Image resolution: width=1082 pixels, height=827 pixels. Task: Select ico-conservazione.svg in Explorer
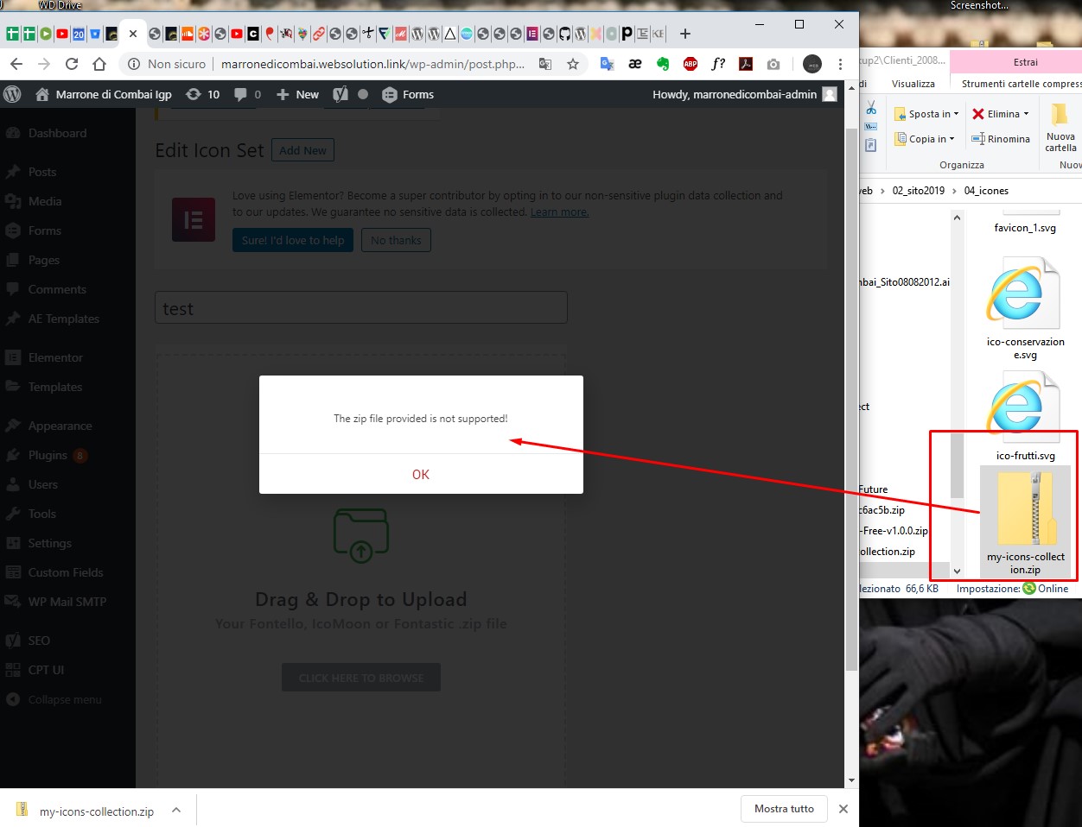tap(1026, 309)
